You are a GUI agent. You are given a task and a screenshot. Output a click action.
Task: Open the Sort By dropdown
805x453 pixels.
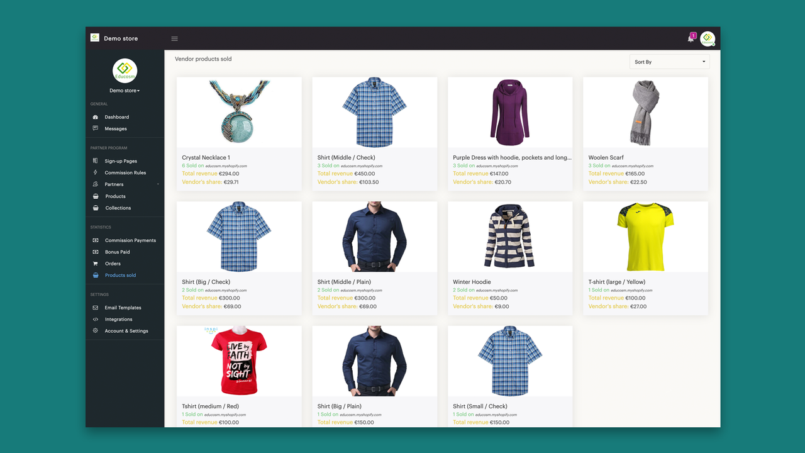669,61
